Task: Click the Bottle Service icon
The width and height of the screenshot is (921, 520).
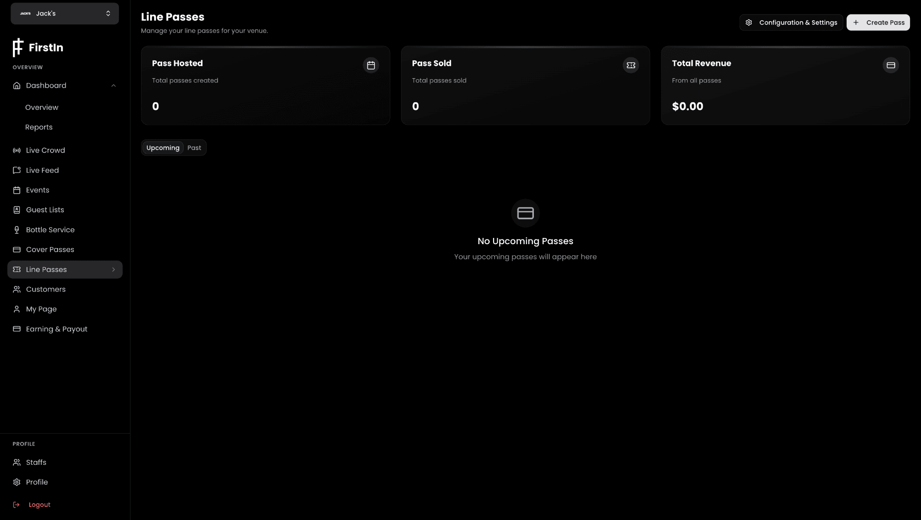Action: point(16,229)
